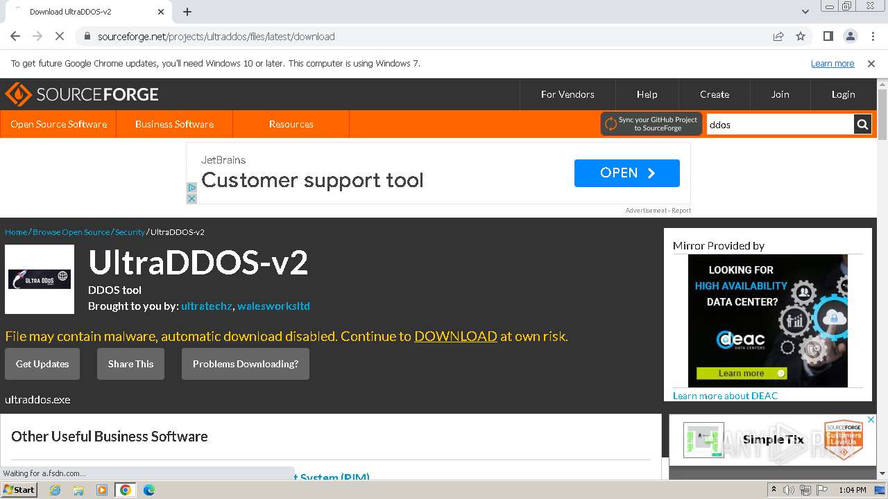Open the Help menu item
The height and width of the screenshot is (499, 888).
(647, 94)
